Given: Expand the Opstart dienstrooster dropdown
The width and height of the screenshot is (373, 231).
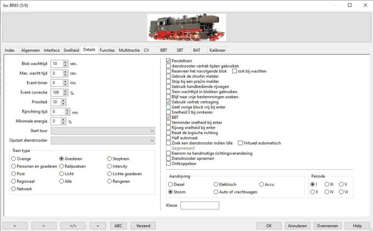Looking at the screenshot, I should click(x=102, y=140).
